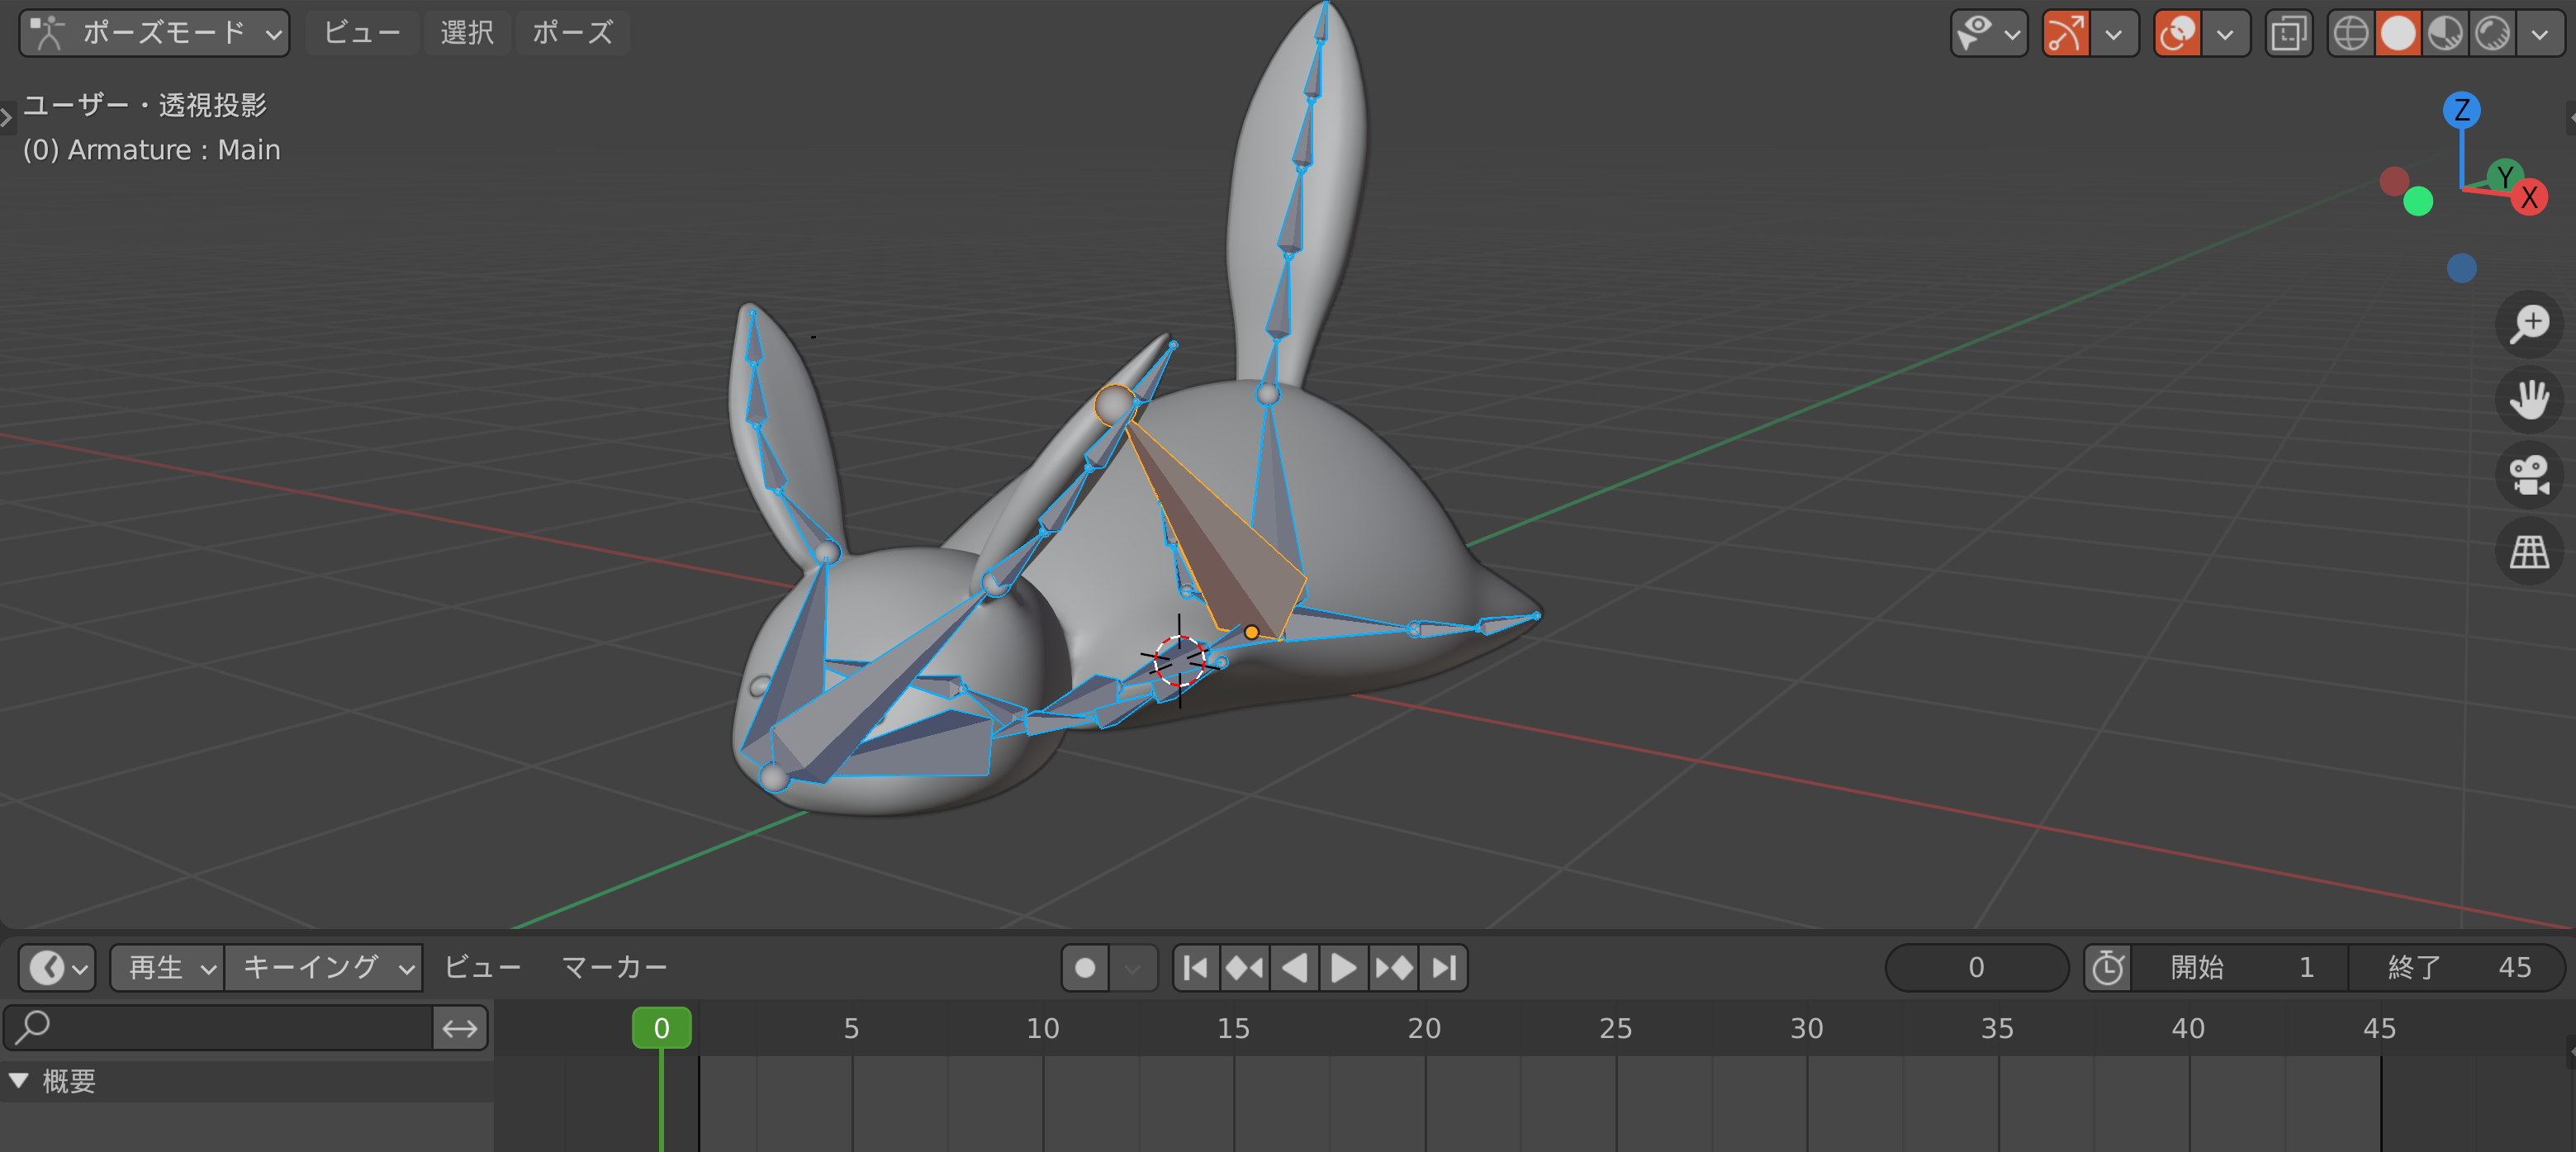Click the current frame field showing 0

click(1976, 968)
